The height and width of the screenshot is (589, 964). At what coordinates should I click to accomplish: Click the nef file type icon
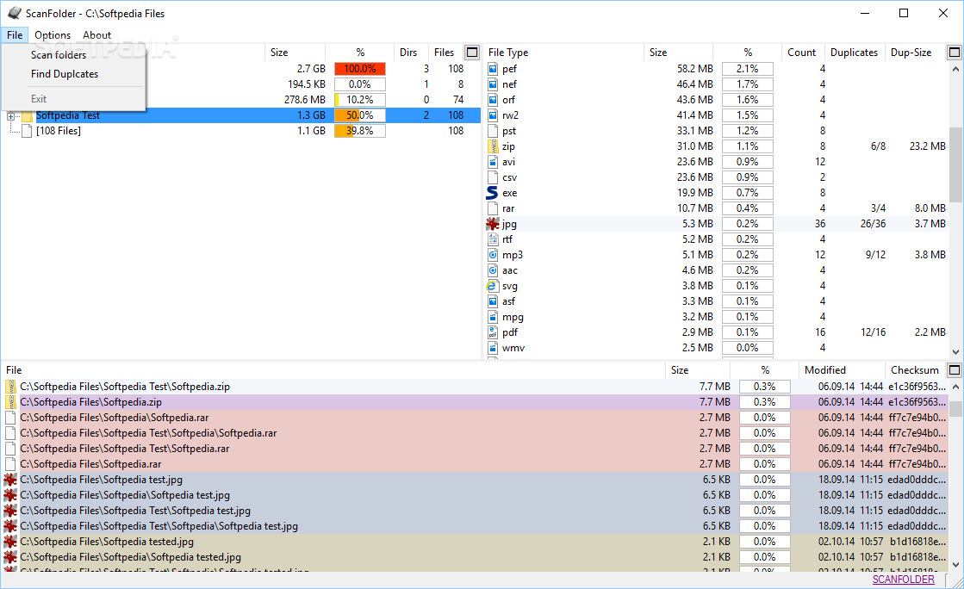(493, 84)
